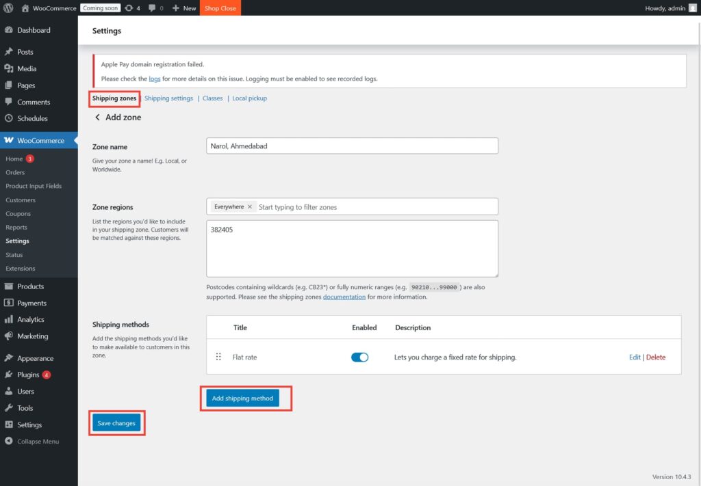Grab the drag handle beside Flat rate
Screen dimensions: 701x486
click(219, 357)
